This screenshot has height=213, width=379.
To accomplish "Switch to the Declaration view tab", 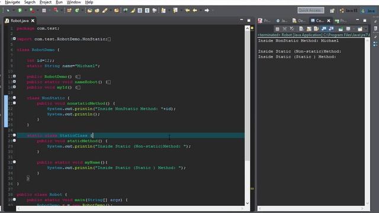I will coord(299,21).
